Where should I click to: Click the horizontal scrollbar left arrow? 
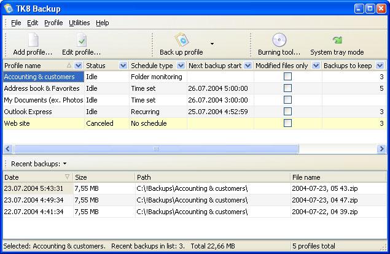click(x=7, y=149)
